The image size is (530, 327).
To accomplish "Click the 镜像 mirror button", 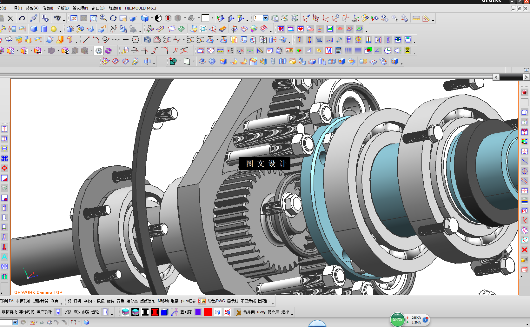I will click(101, 301).
